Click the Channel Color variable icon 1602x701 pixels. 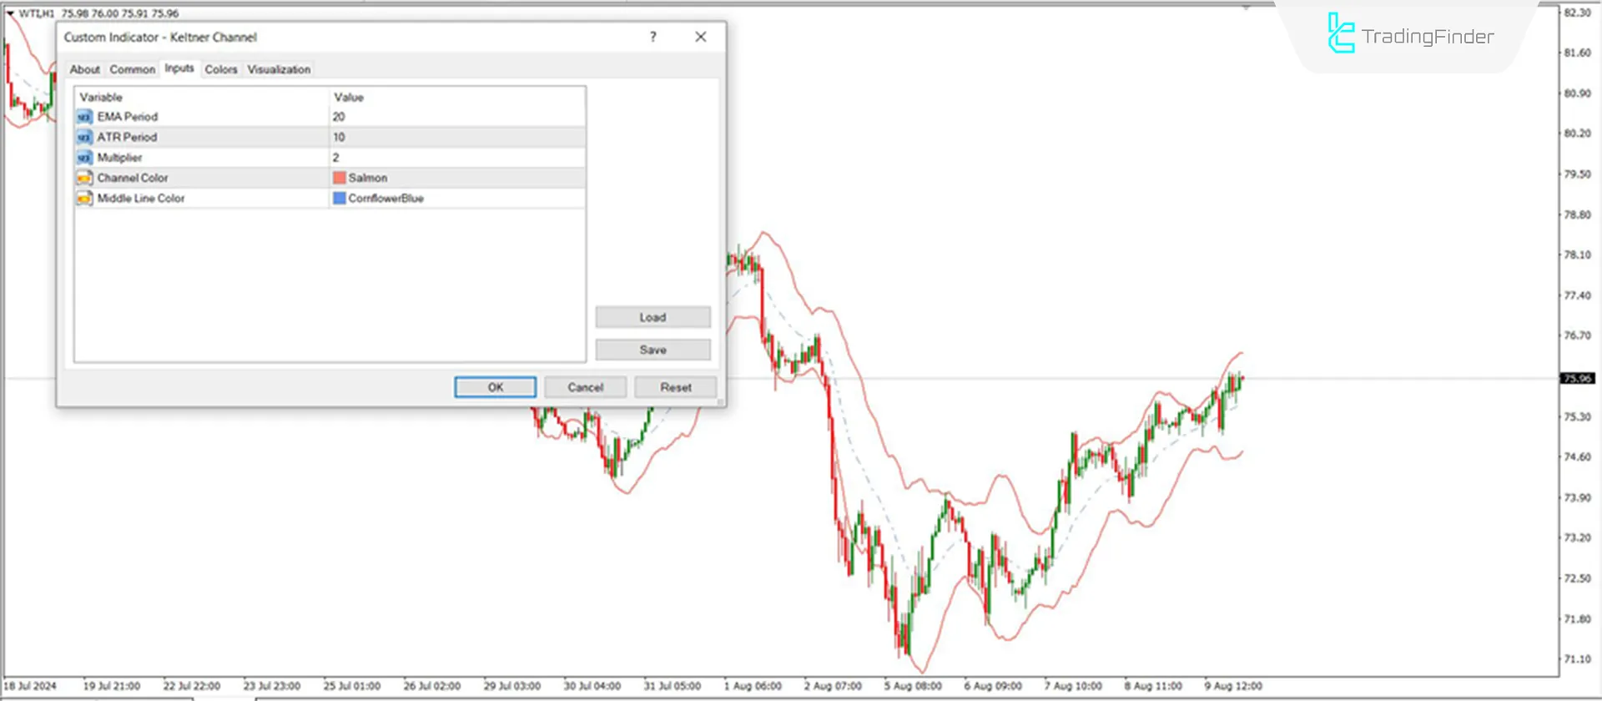coord(83,178)
